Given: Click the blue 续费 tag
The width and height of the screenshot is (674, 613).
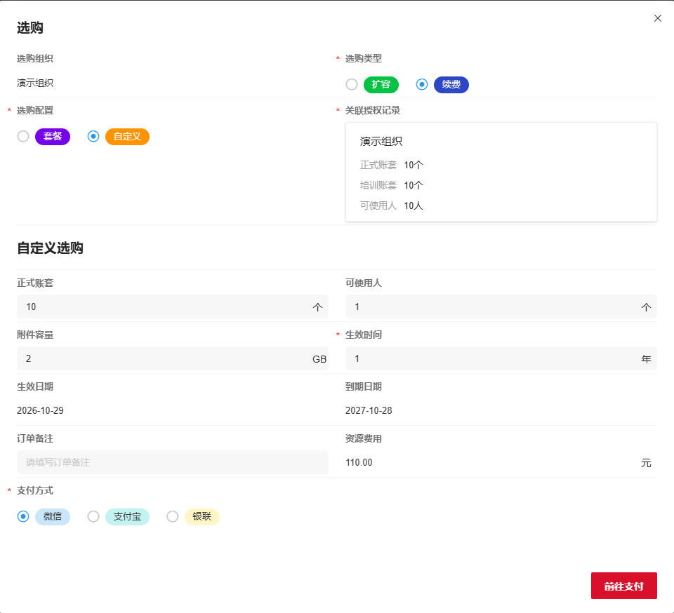Looking at the screenshot, I should point(451,84).
